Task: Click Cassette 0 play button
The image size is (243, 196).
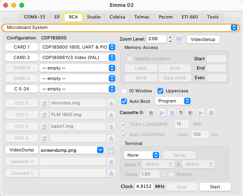Action: [x=162, y=113]
